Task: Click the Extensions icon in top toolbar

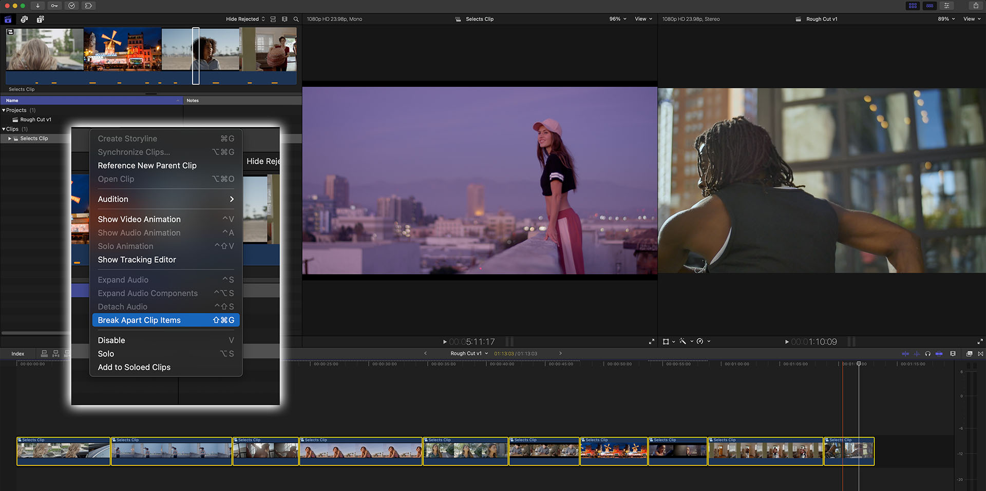Action: [x=88, y=6]
